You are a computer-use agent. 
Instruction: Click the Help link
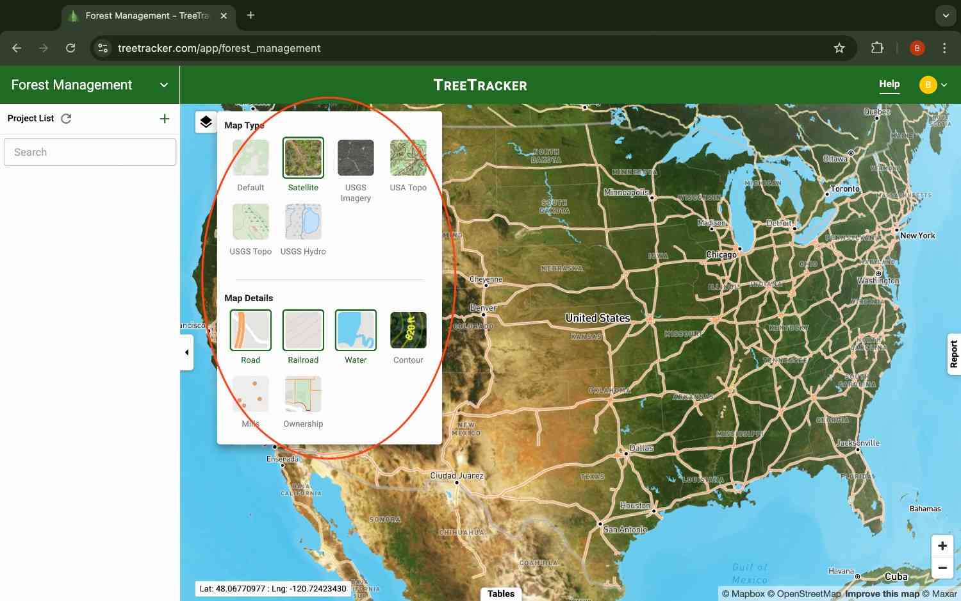coord(889,83)
